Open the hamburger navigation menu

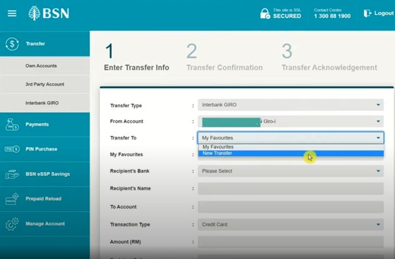pyautogui.click(x=12, y=14)
